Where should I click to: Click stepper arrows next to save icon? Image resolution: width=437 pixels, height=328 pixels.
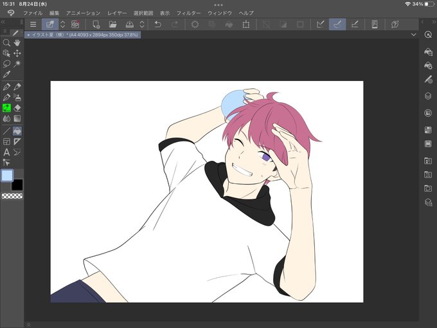142,24
